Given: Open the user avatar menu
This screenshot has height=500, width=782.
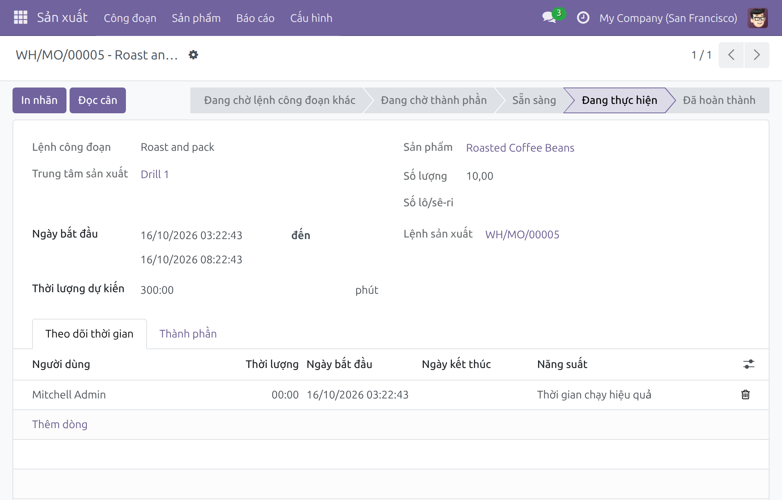Looking at the screenshot, I should (x=758, y=18).
